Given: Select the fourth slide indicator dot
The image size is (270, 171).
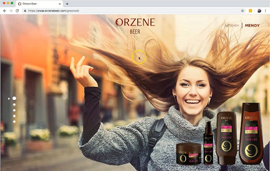Looking at the screenshot, I should [x=14, y=116].
